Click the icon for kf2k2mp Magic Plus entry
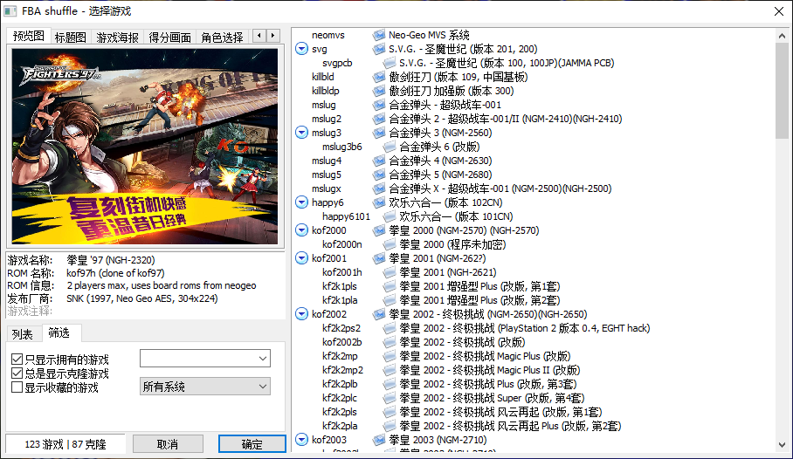This screenshot has height=459, width=793. [390, 356]
